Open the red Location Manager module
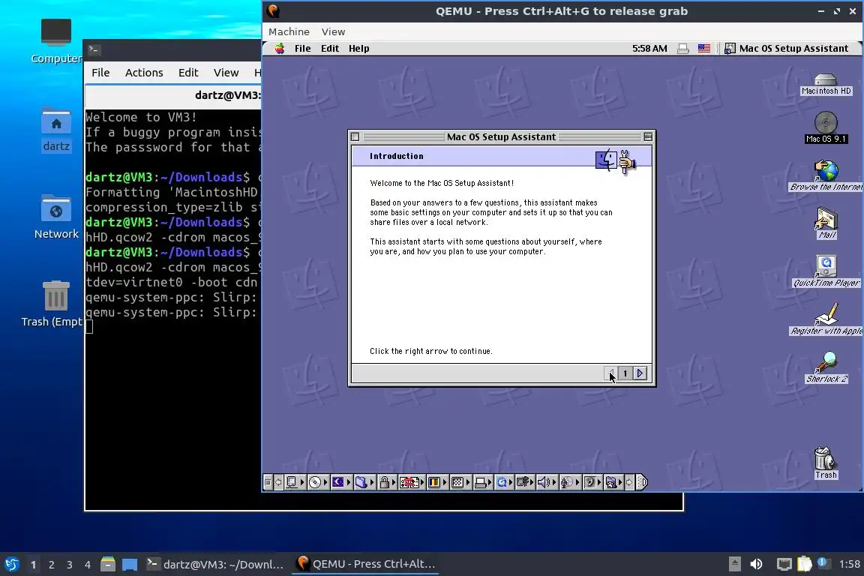 click(412, 482)
